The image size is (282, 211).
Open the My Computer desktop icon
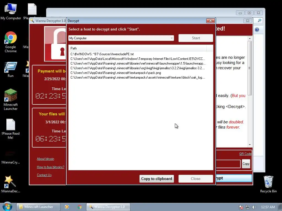pos(11,11)
